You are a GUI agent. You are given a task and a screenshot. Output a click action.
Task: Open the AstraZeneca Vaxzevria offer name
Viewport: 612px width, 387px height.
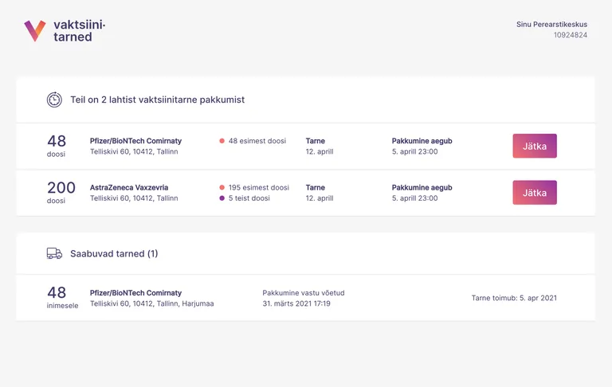coord(129,188)
